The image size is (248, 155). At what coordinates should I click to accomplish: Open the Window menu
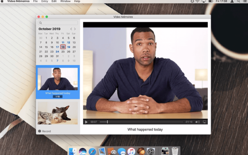click(65, 1)
